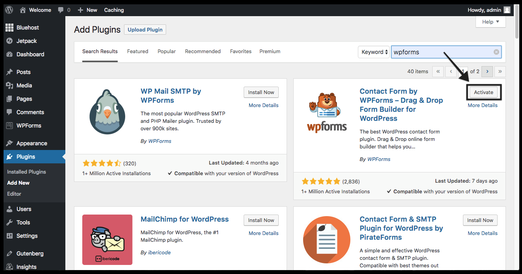Image resolution: width=522 pixels, height=274 pixels.
Task: Click the WPForms bear mascot thumbnail
Action: tap(327, 112)
